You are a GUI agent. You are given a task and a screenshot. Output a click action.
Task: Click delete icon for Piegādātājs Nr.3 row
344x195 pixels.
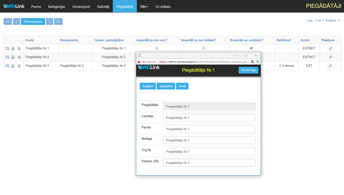19,66
